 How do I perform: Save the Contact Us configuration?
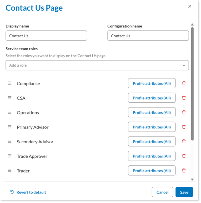click(184, 192)
